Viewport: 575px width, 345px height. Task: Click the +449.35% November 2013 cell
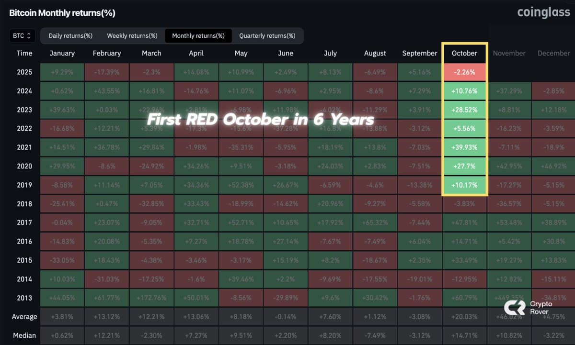coord(509,298)
